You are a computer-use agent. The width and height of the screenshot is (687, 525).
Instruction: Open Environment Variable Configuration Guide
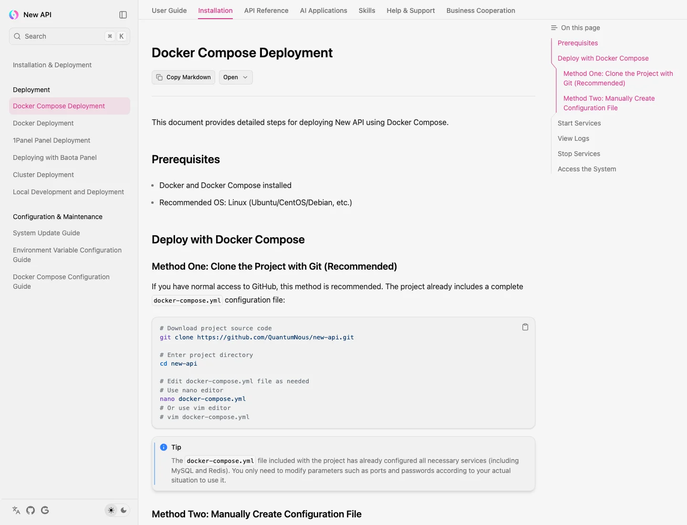70,255
